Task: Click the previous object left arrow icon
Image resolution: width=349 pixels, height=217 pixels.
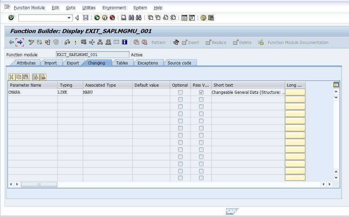Action: (x=11, y=42)
